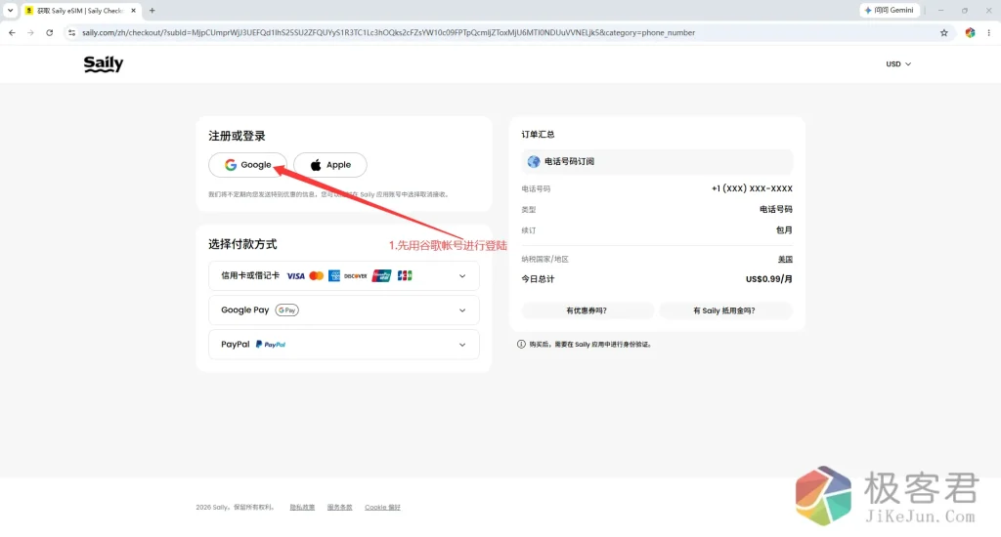
Task: Click the JCB card icon
Action: [405, 275]
